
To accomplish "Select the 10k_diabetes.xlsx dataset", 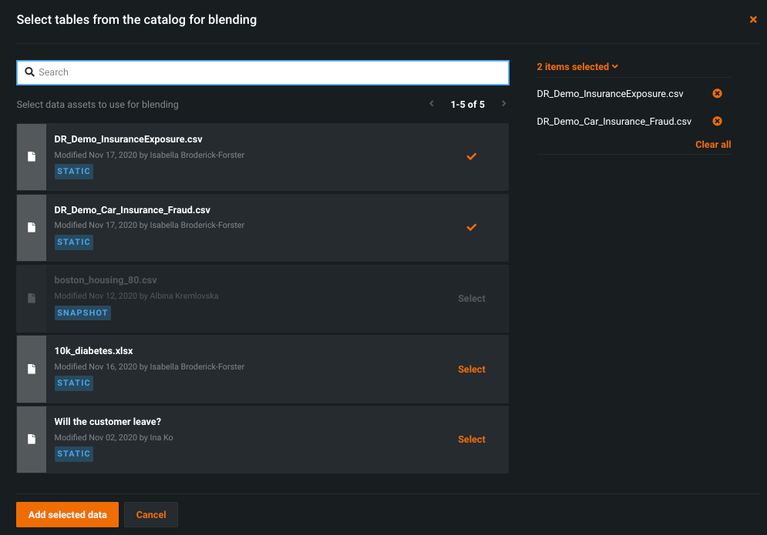I will pyautogui.click(x=471, y=369).
